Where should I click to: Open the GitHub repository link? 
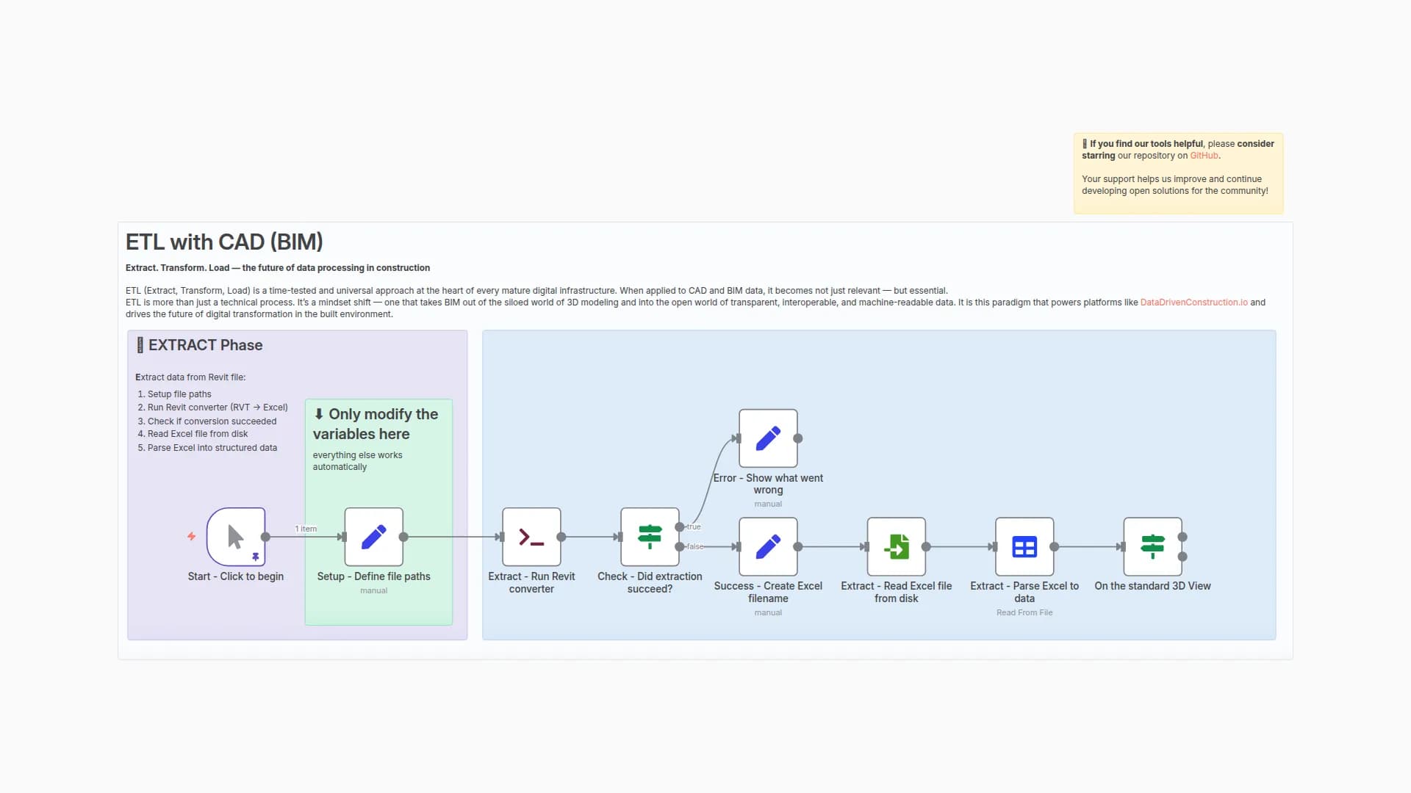coord(1204,155)
